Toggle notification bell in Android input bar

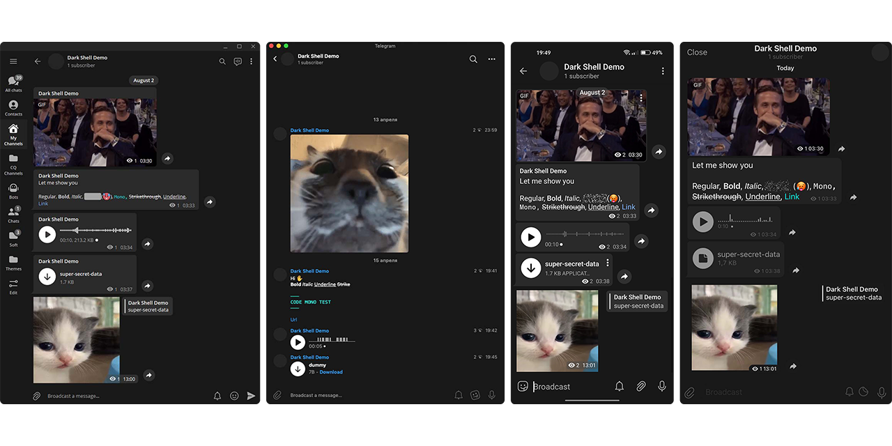(619, 386)
